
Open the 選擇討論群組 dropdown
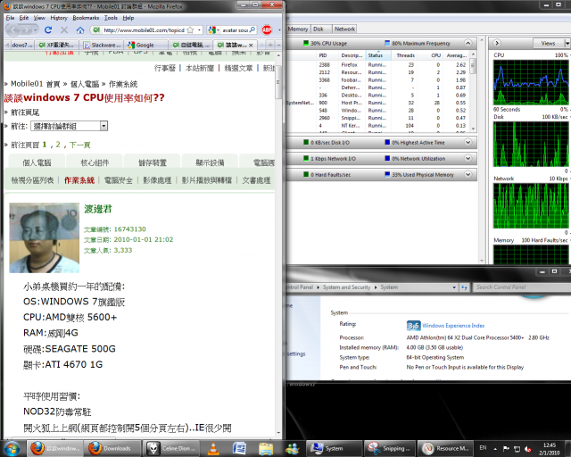[x=69, y=126]
